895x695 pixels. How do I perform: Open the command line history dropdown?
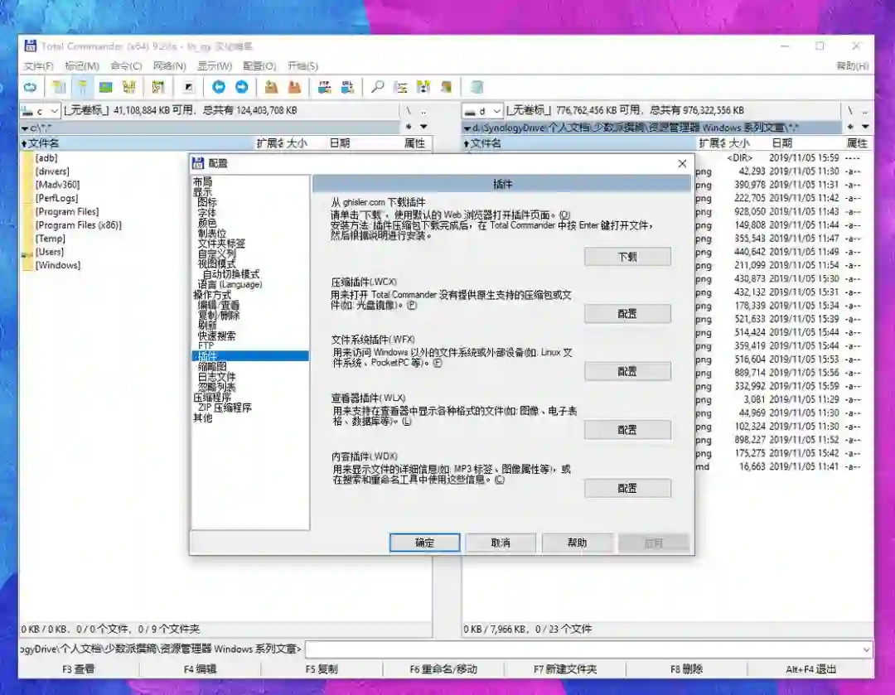pos(867,649)
